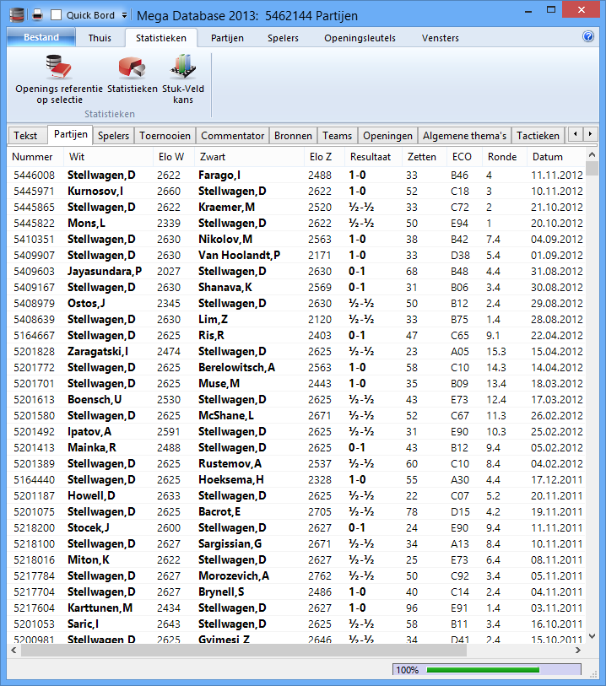Sort by the ECO column header
This screenshot has width=606, height=686.
coord(464,157)
